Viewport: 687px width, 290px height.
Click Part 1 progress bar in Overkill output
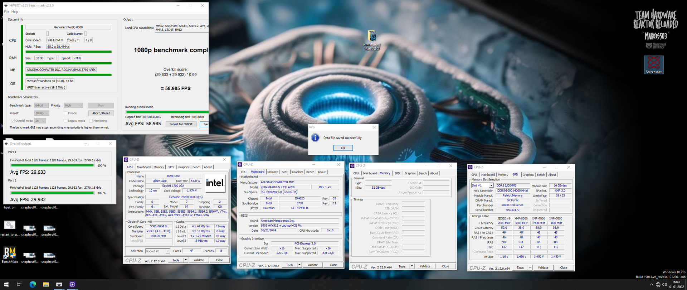(52, 166)
